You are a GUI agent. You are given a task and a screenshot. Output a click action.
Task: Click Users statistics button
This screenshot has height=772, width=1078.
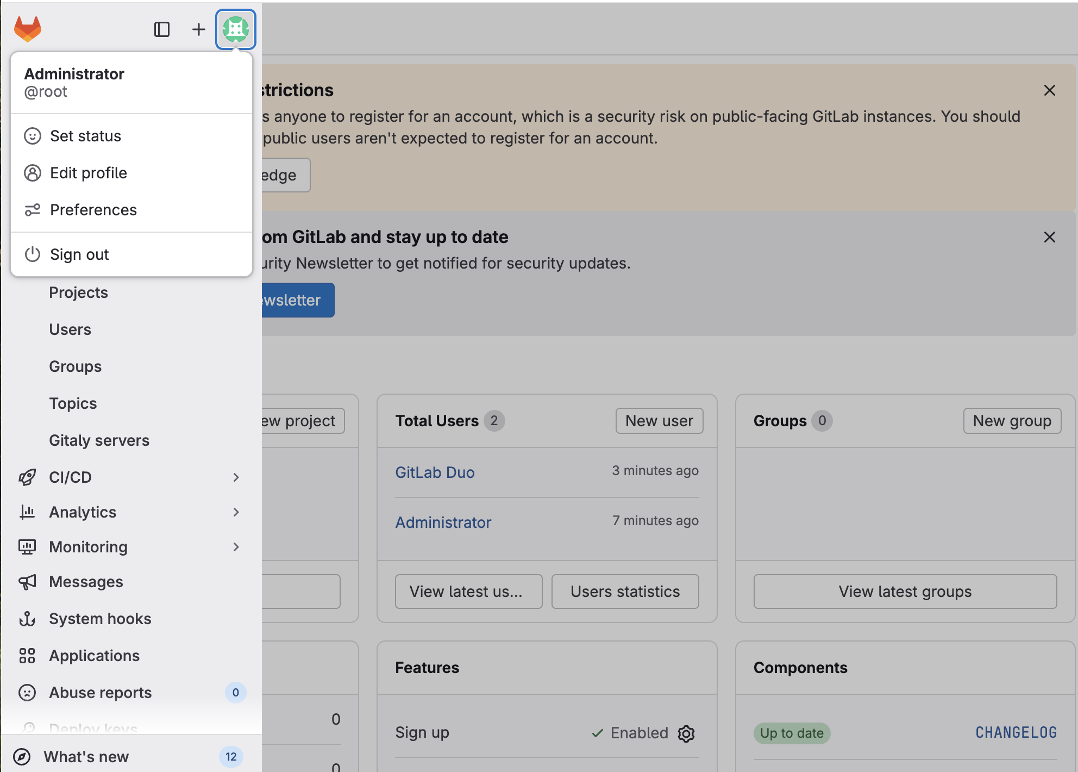click(x=625, y=592)
